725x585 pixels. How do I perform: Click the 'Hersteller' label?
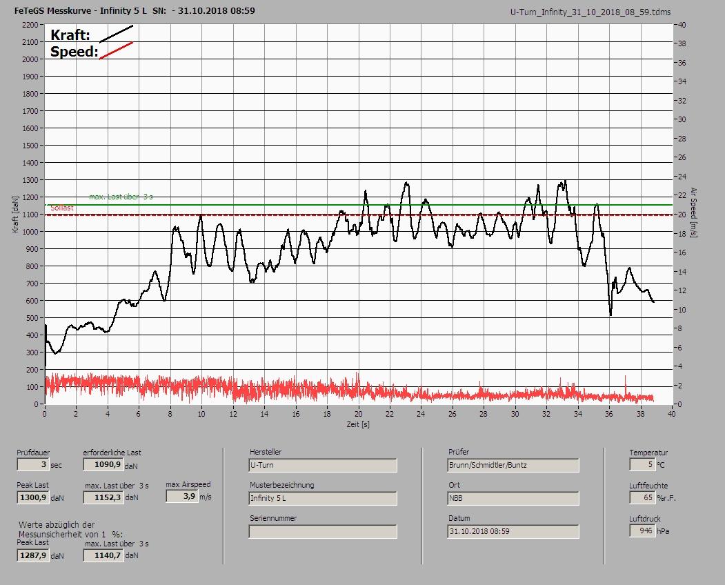click(266, 452)
